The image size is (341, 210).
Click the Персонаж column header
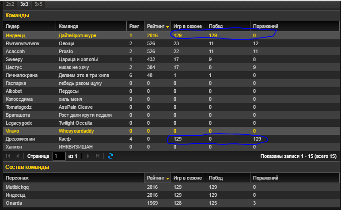click(73, 178)
